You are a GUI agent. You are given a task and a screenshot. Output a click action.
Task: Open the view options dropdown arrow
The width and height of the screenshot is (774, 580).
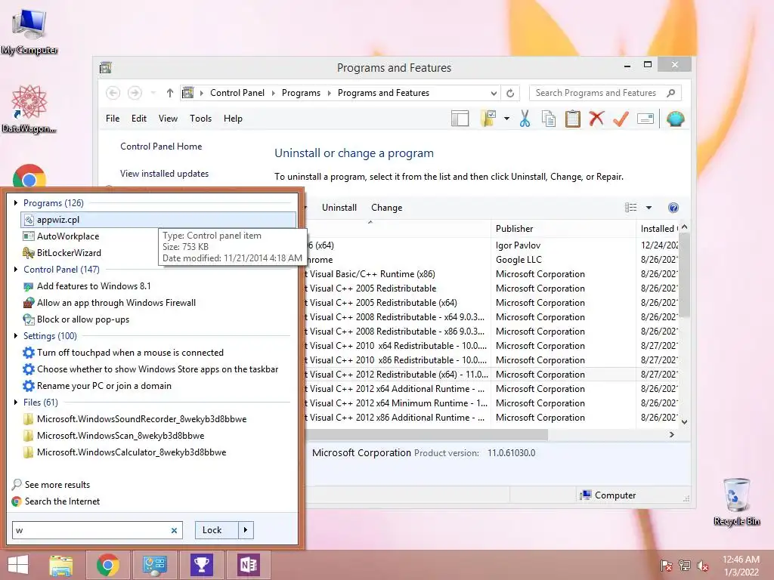[649, 208]
